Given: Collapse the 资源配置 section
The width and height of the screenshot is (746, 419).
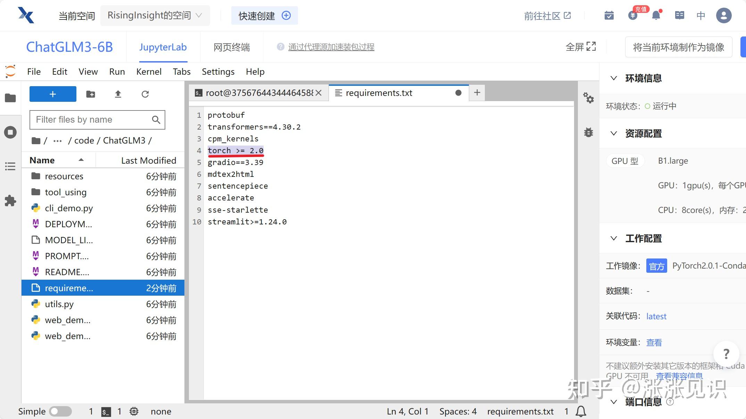Looking at the screenshot, I should pos(614,133).
